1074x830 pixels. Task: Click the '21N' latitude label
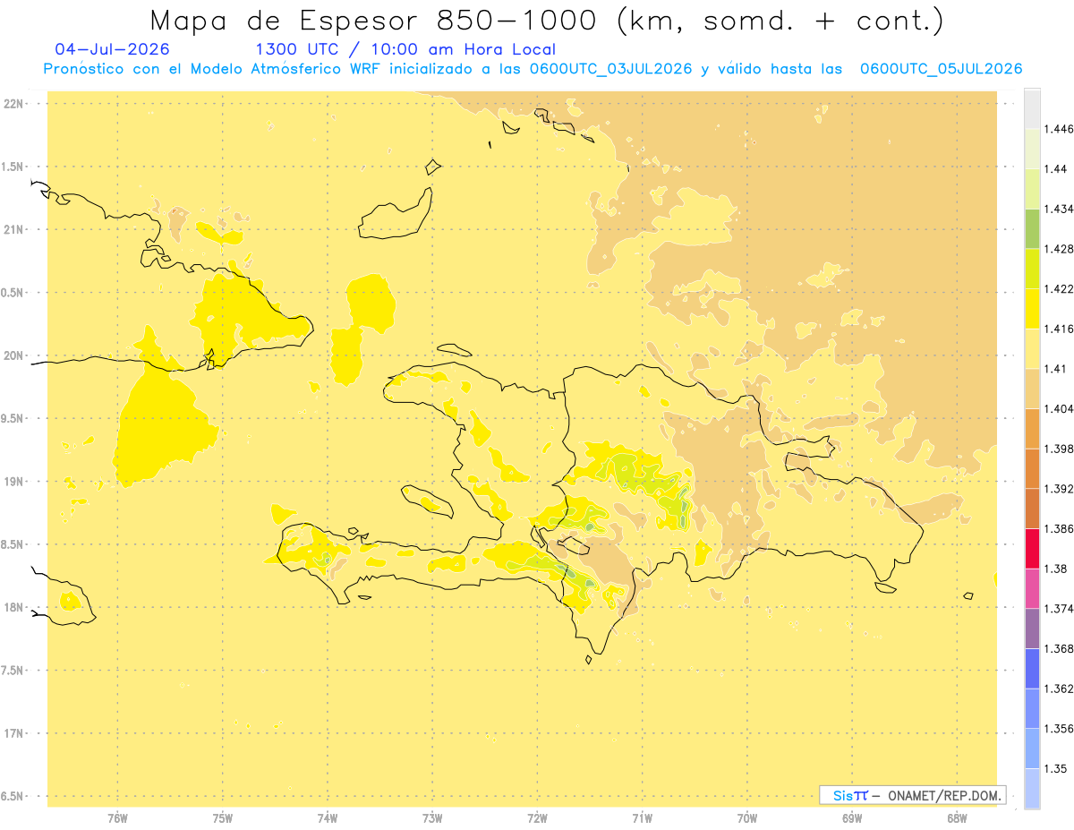13,229
